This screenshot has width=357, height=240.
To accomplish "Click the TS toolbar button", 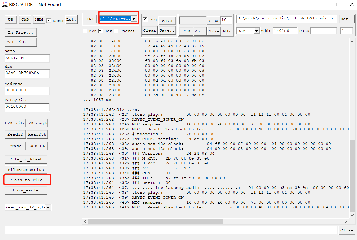I will click(x=11, y=20).
